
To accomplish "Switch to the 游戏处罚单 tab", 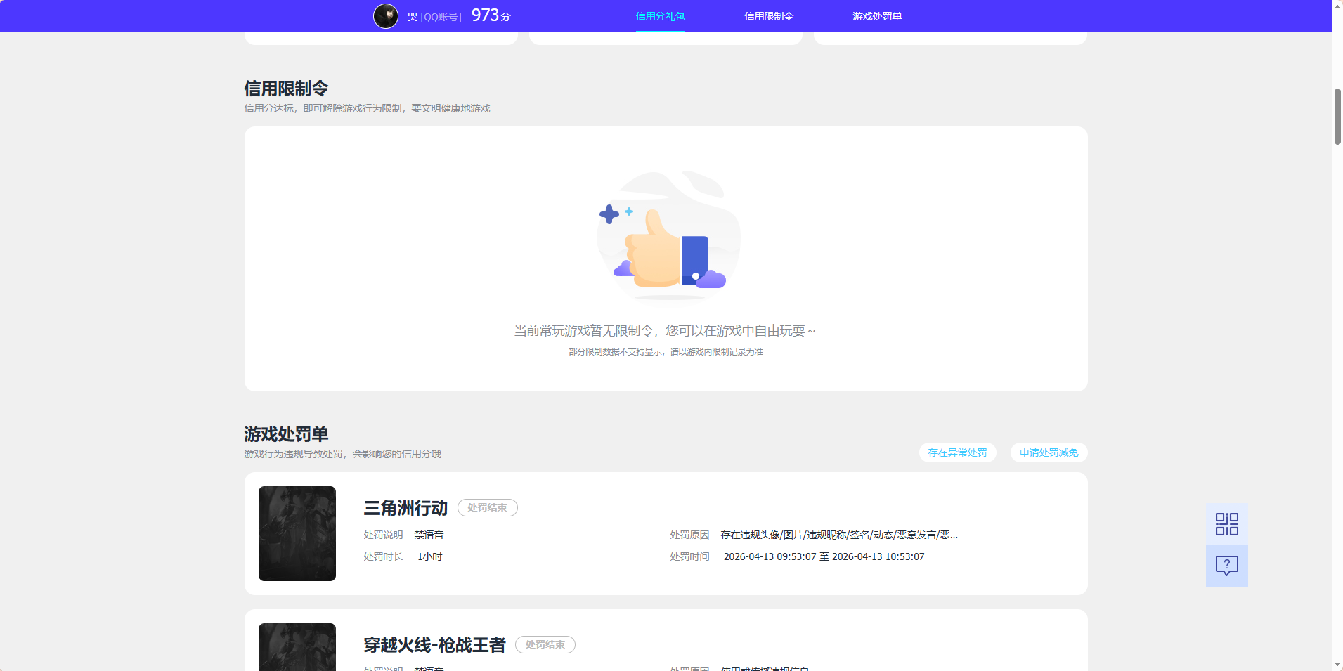I will click(877, 16).
